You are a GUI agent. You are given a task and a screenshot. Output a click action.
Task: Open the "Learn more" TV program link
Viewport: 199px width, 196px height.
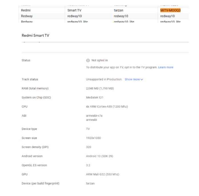click(166, 67)
